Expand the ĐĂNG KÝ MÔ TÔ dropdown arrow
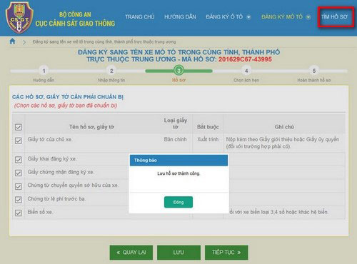 click(308, 17)
